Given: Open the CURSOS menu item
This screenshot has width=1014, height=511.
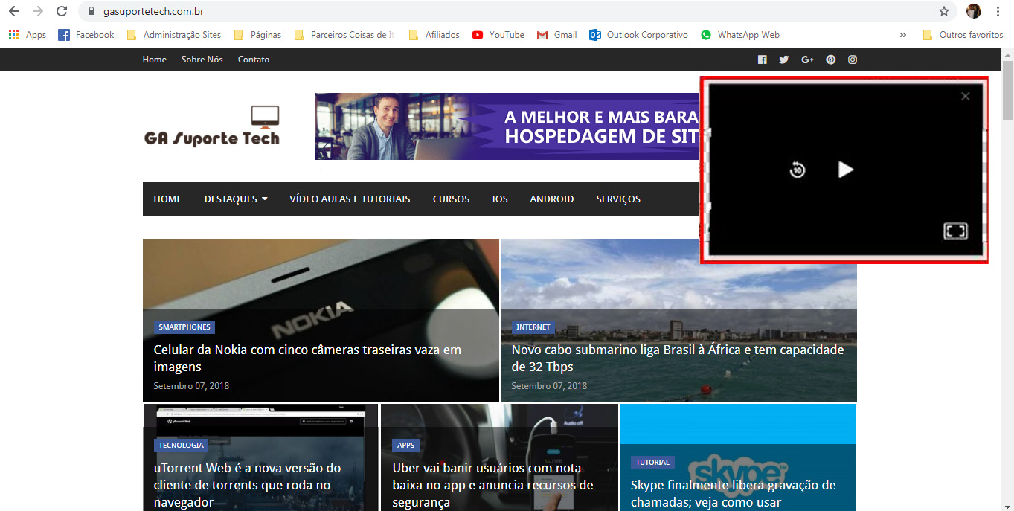Looking at the screenshot, I should pyautogui.click(x=452, y=199).
